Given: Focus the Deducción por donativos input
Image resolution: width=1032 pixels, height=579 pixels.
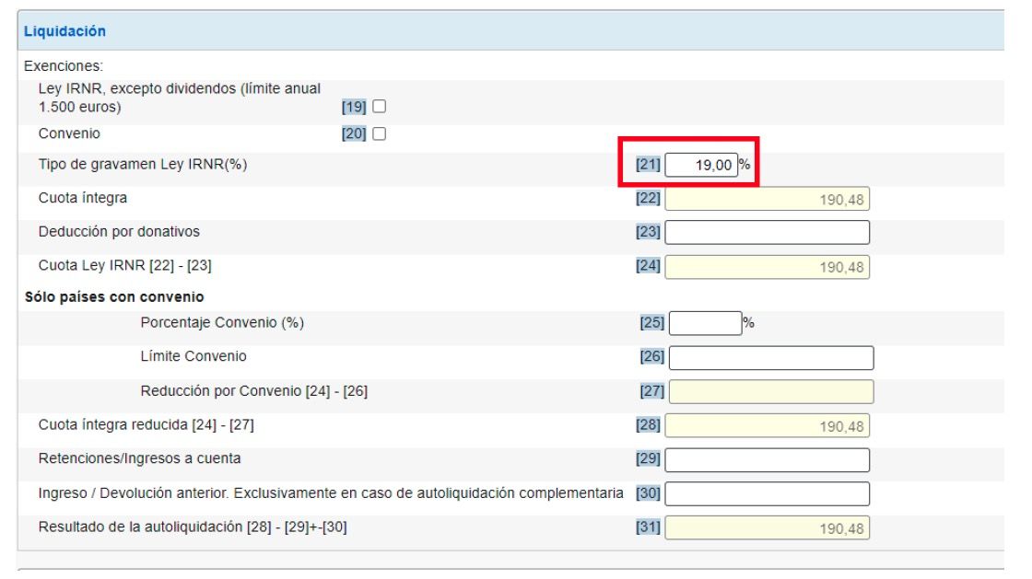Looking at the screenshot, I should coord(767,233).
